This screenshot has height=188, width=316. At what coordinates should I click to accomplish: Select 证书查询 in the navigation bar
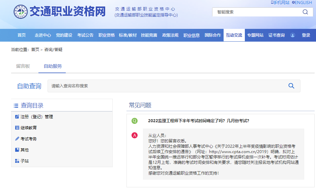[x=276, y=35]
